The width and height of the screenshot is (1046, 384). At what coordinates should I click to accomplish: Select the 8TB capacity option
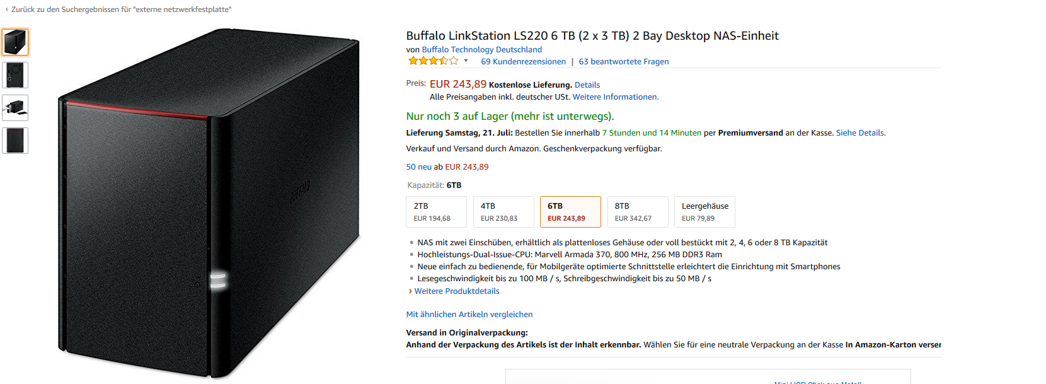tap(637, 212)
